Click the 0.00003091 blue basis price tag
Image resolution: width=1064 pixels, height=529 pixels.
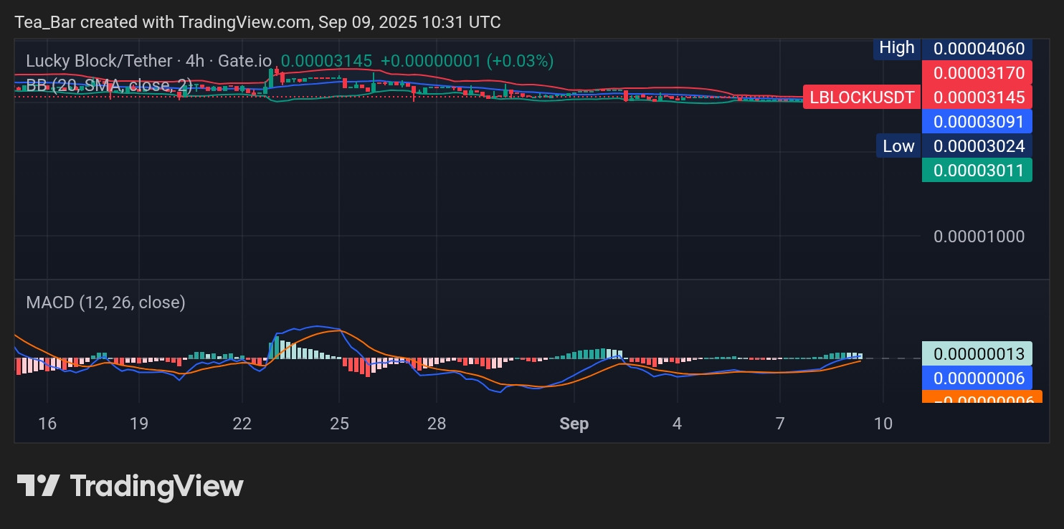pos(977,121)
